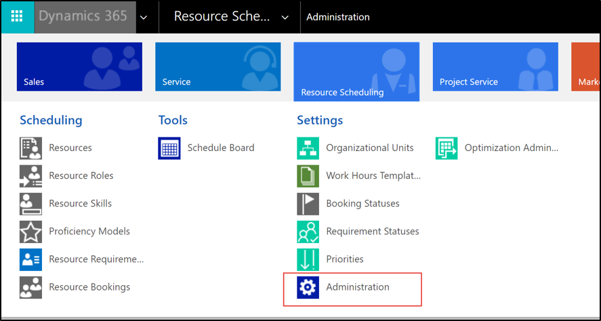Click the Resources icon under Scheduling
The width and height of the screenshot is (601, 321).
click(x=30, y=148)
